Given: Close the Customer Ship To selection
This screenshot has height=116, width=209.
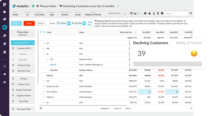Looking at the screenshot, I should click(33, 43).
